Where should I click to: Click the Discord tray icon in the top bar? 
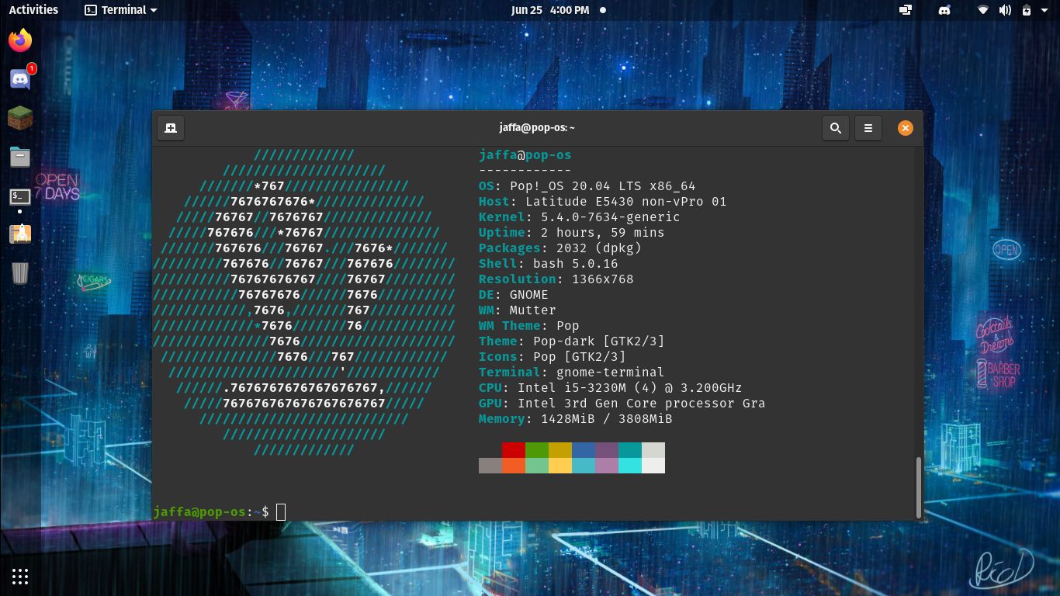coord(944,10)
